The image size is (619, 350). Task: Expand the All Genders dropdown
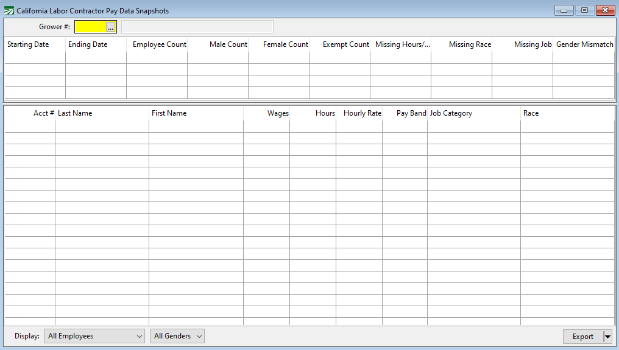tap(177, 336)
